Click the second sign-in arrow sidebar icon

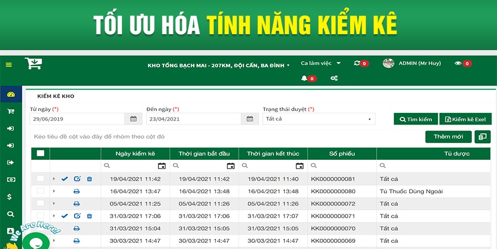pyautogui.click(x=11, y=145)
